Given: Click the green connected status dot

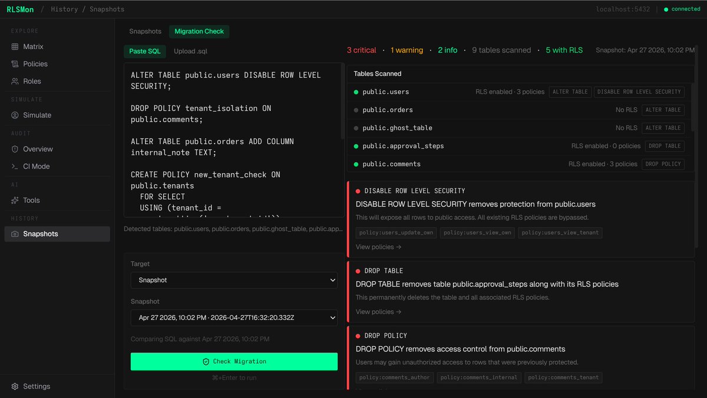Looking at the screenshot, I should pyautogui.click(x=666, y=9).
